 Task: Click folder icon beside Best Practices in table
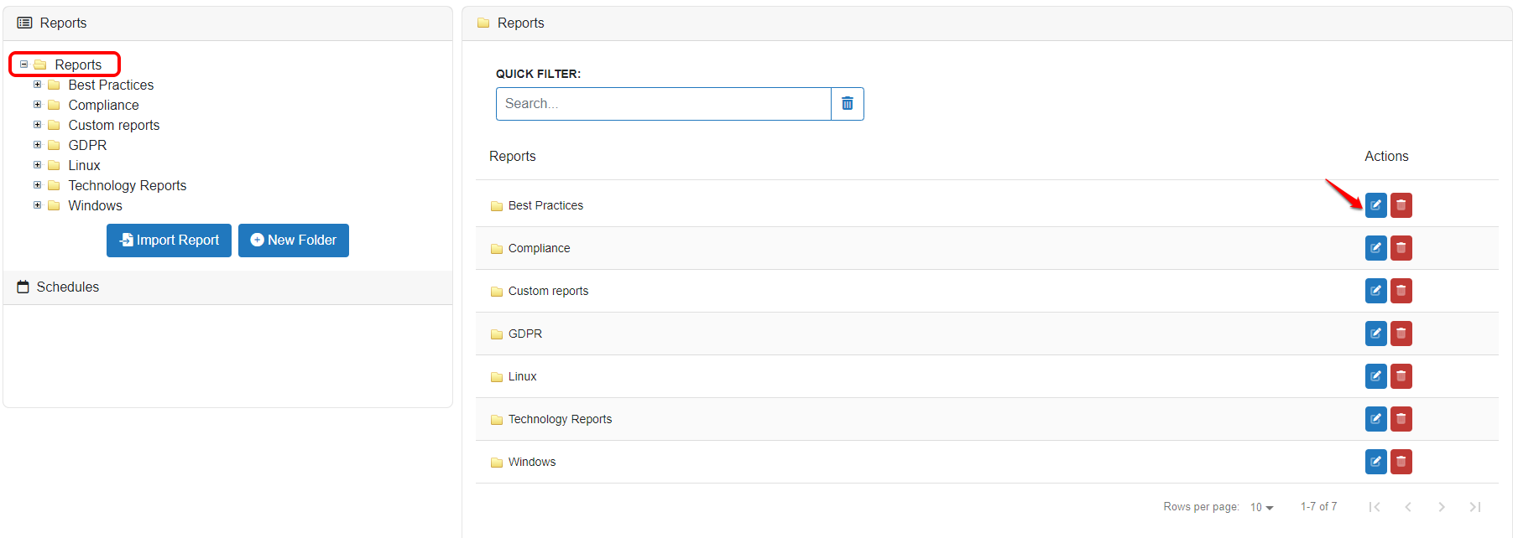497,205
